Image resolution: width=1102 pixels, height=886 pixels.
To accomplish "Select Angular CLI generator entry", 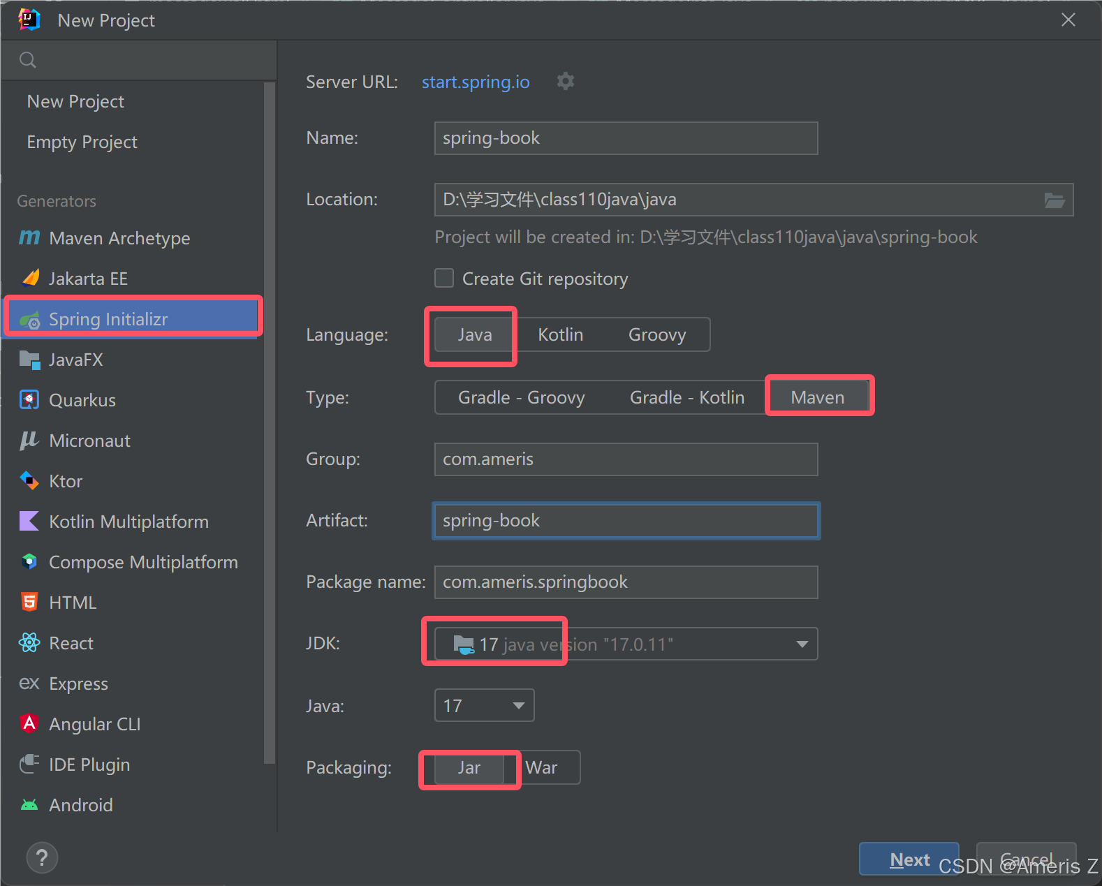I will click(133, 725).
